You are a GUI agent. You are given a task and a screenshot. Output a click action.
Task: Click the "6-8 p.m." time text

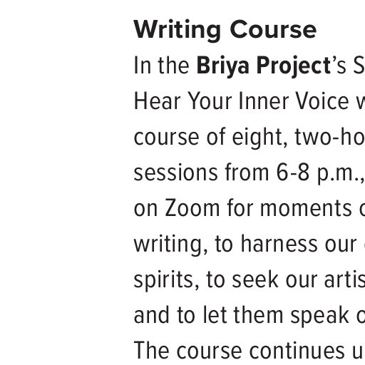(320, 173)
